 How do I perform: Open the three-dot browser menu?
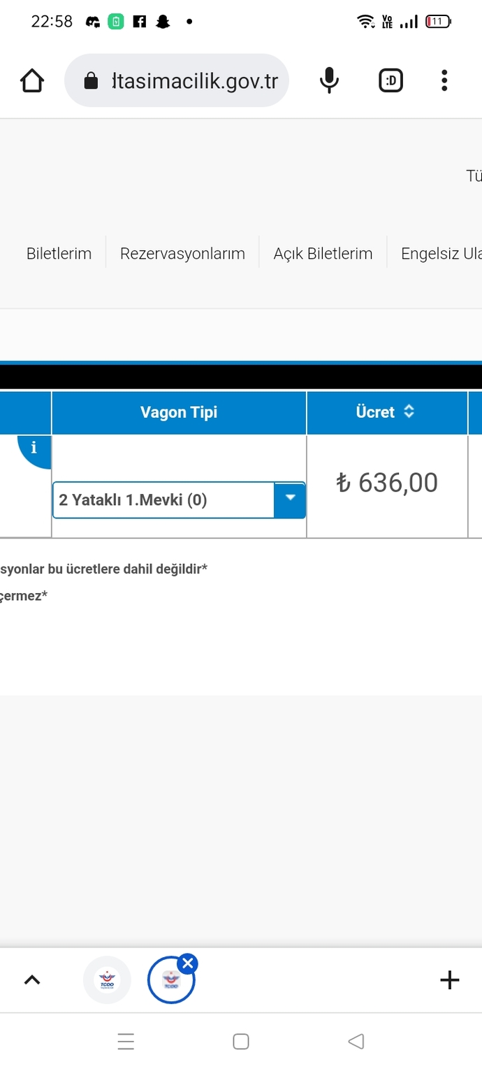point(444,81)
